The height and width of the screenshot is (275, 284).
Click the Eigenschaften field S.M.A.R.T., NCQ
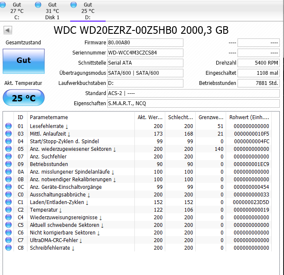pos(194,103)
